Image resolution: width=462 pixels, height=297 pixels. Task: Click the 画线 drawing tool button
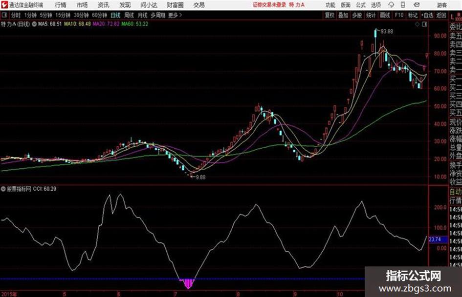385,15
